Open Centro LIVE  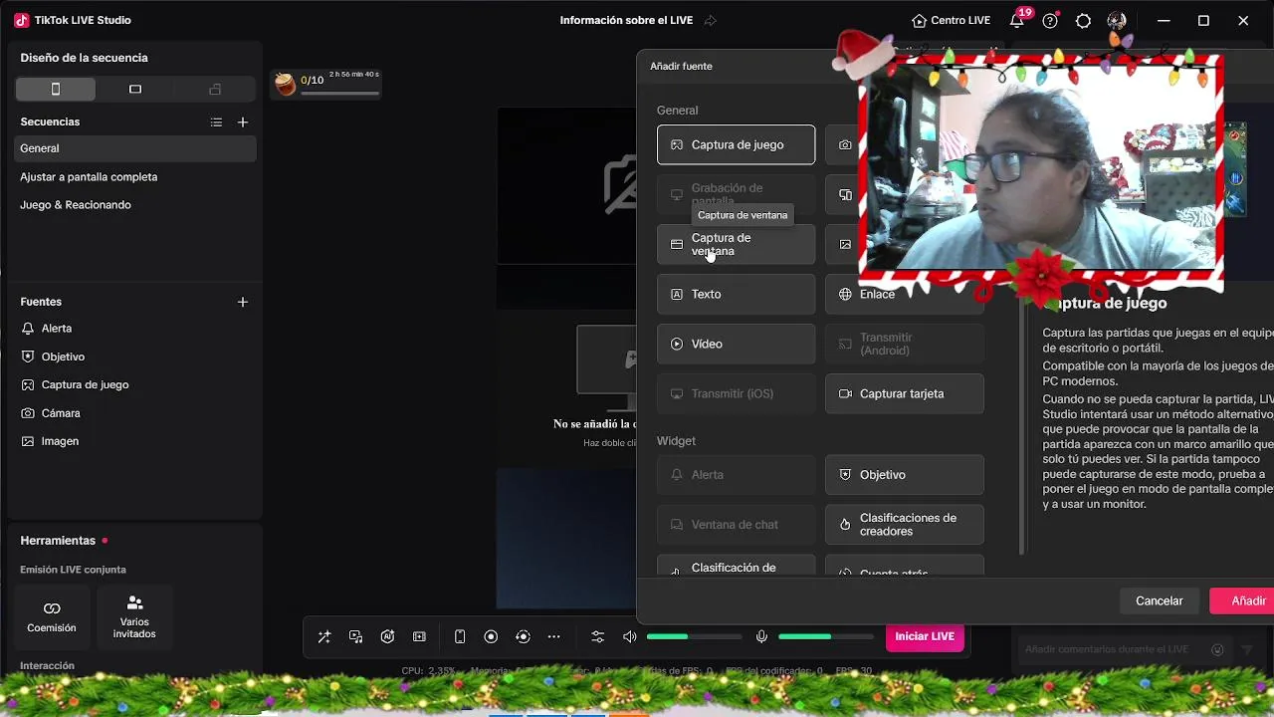tap(952, 21)
